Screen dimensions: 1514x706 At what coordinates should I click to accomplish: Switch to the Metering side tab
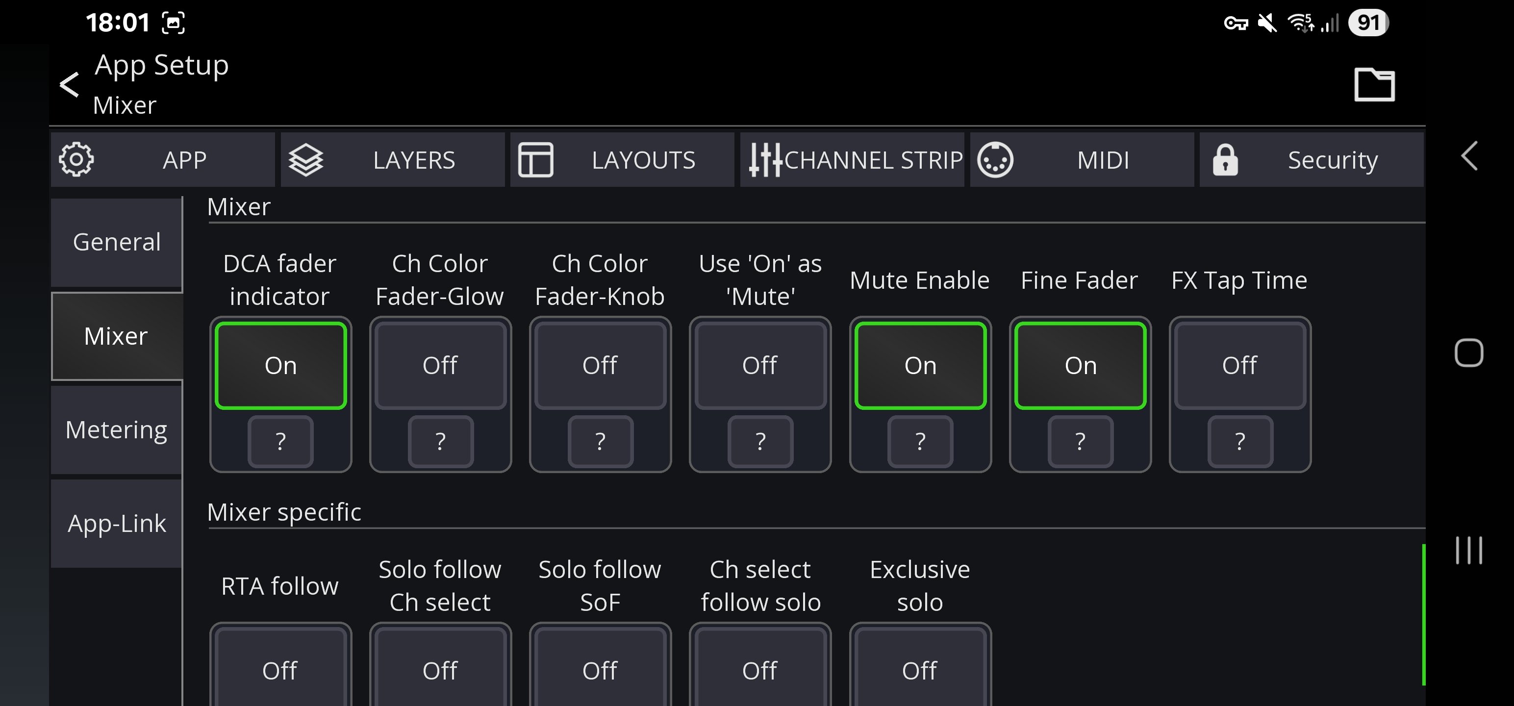coord(116,429)
